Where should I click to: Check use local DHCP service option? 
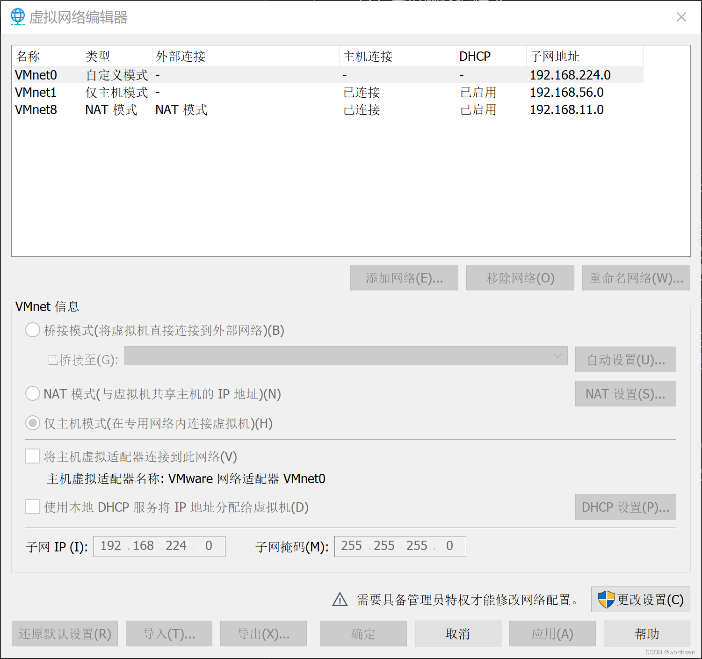point(33,507)
